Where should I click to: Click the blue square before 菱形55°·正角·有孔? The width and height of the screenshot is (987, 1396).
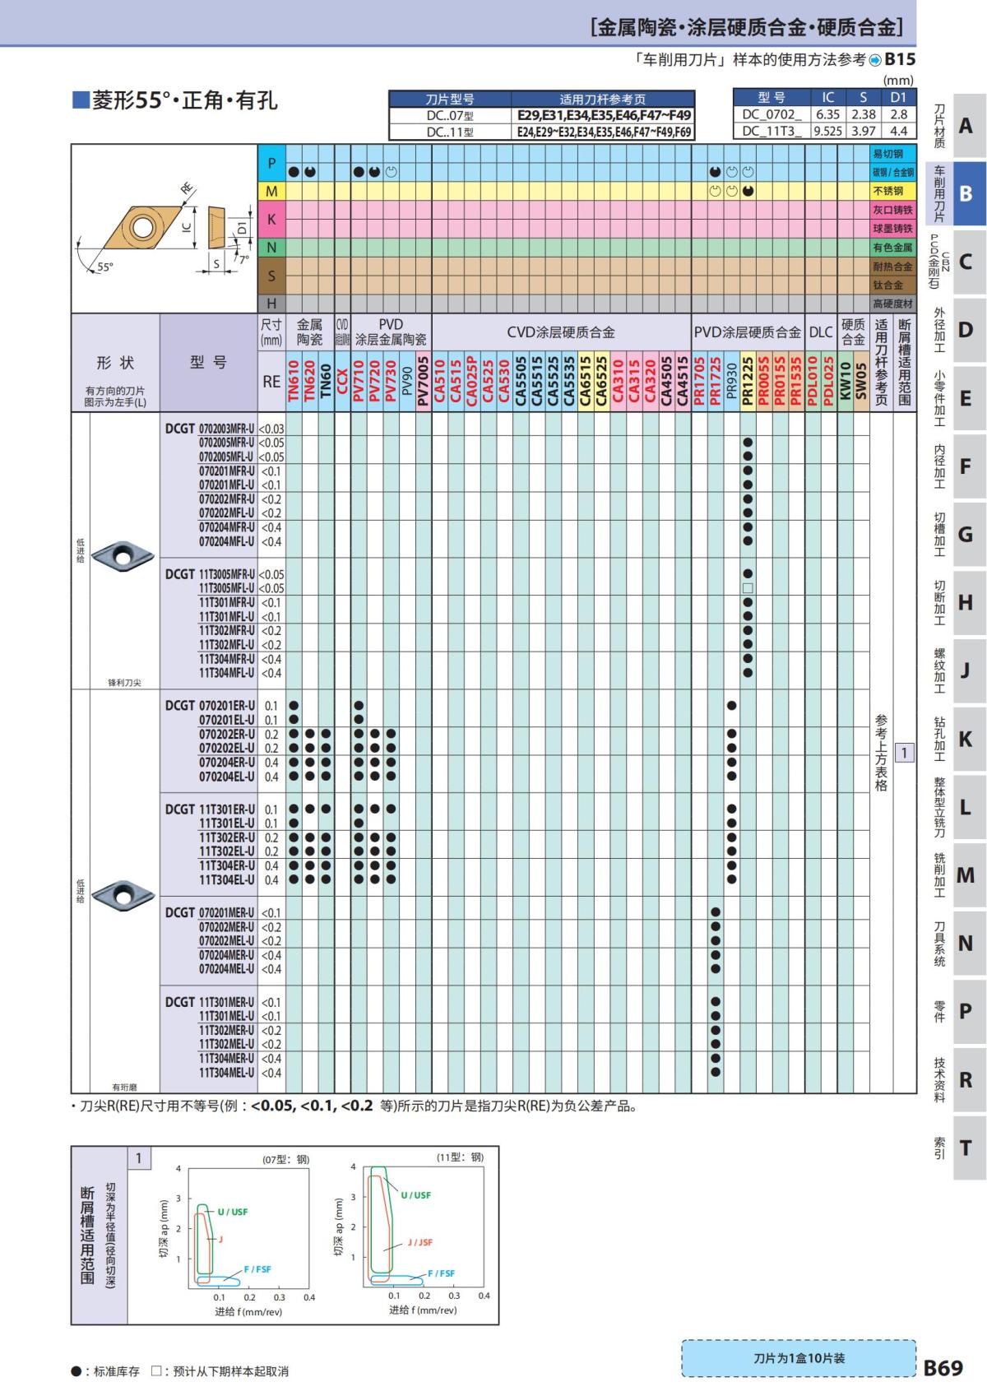pyautogui.click(x=81, y=100)
